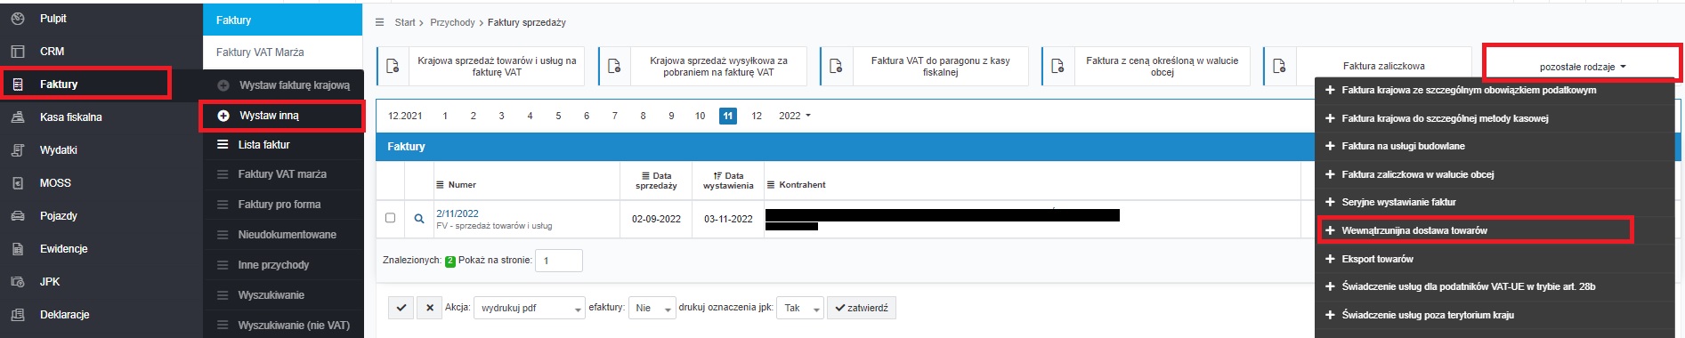Screen dimensions: 1685x338
Task: Open invoice link 2/11/2022
Action: [x=458, y=213]
